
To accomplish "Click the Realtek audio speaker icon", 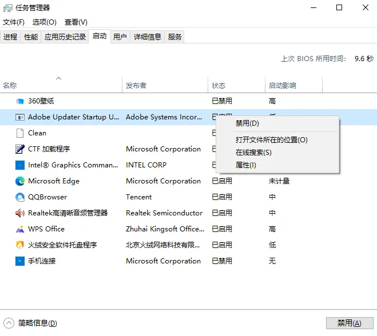I will pyautogui.click(x=20, y=213).
